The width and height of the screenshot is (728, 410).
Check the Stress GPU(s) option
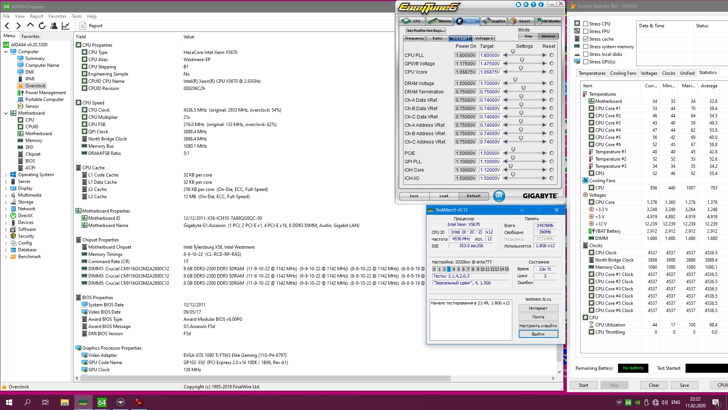(x=586, y=62)
